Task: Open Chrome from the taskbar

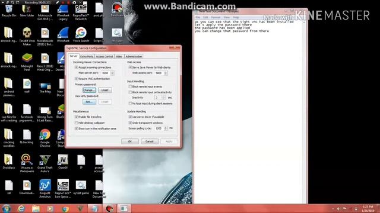Action: [x=65, y=208]
